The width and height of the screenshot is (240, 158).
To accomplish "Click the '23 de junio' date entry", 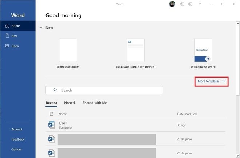I will click(x=184, y=153).
